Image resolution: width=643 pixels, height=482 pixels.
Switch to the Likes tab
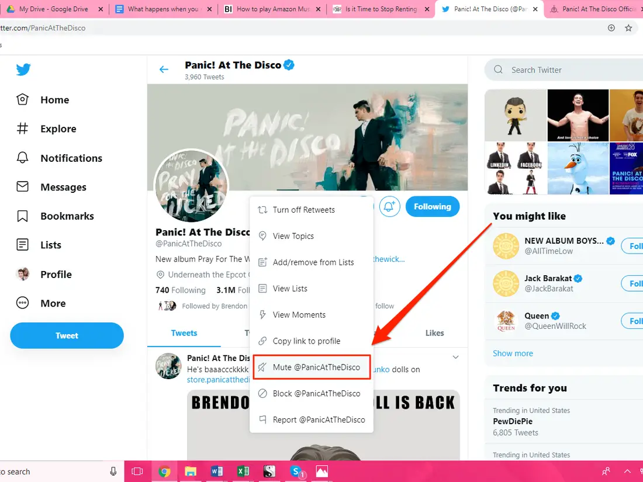[434, 333]
